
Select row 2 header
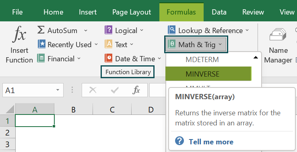tap(7, 133)
